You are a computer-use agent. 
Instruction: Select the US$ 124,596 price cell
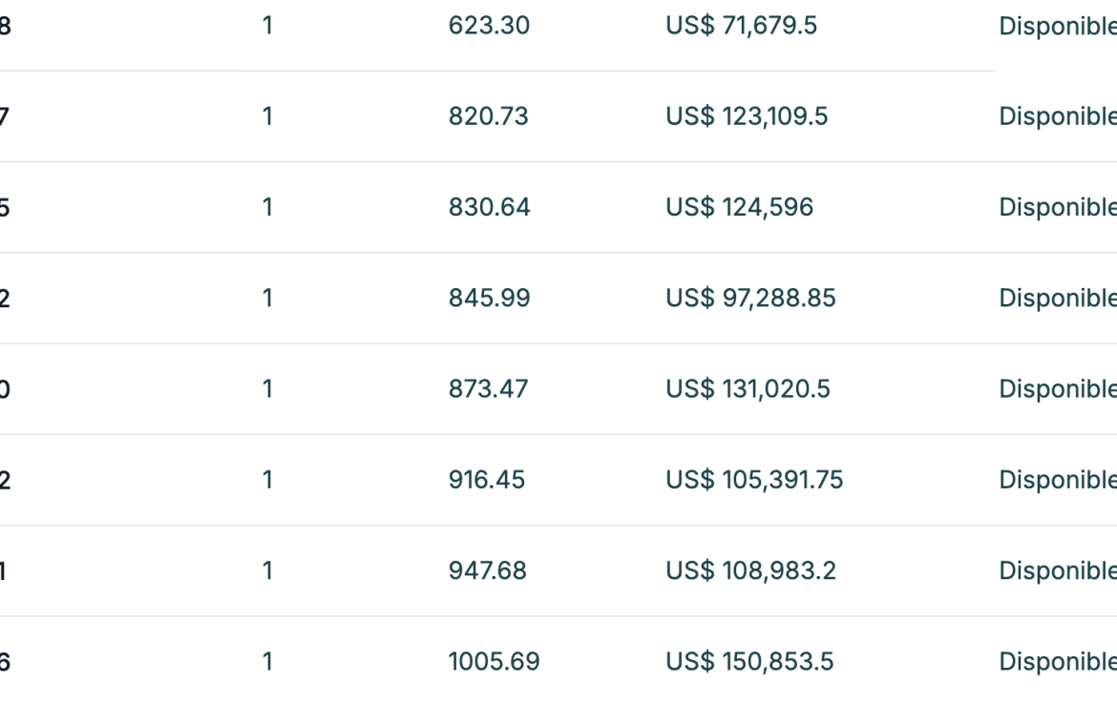click(x=739, y=207)
